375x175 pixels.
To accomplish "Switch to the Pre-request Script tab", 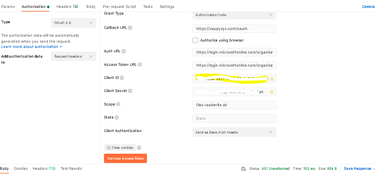I will 119,7.
